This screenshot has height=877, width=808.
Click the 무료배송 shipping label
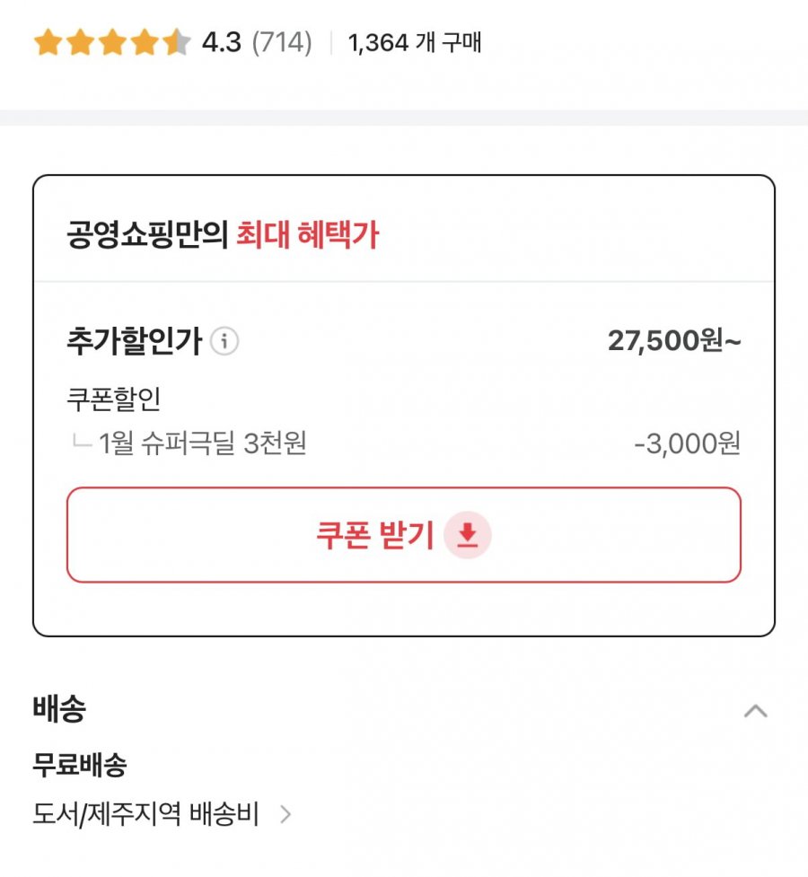tap(80, 766)
